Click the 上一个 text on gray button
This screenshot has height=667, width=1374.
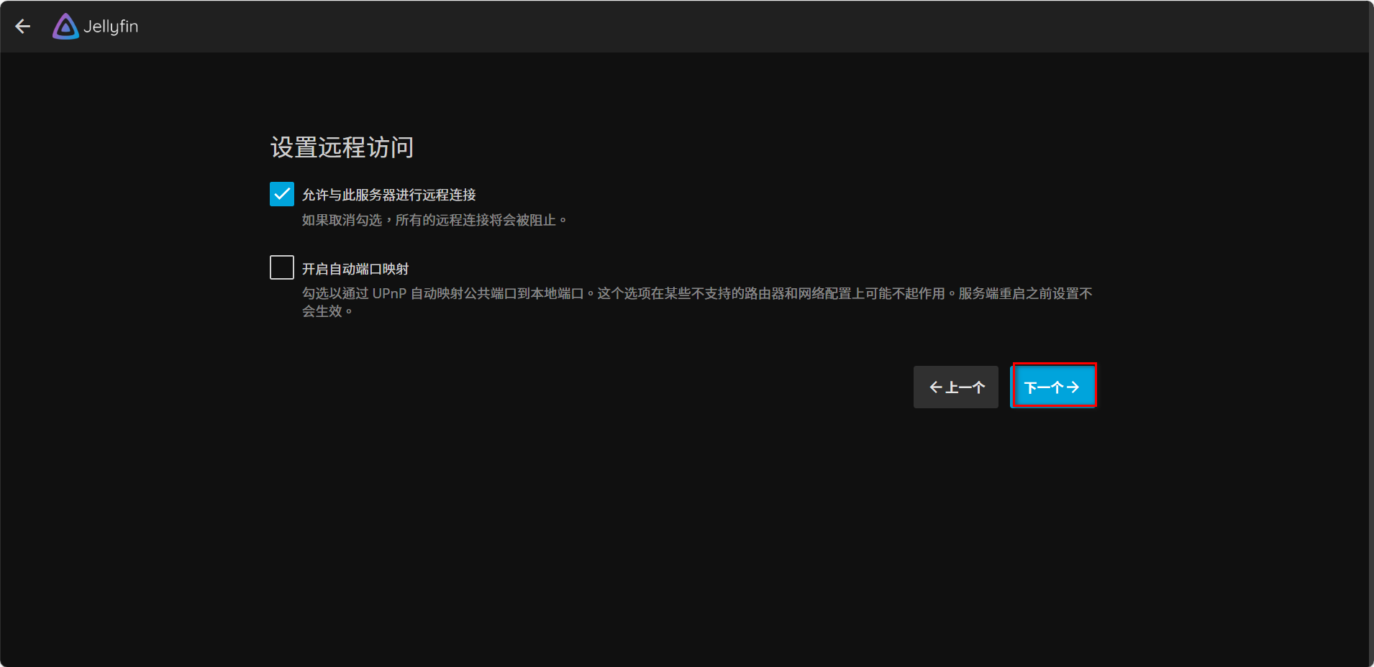click(x=965, y=387)
